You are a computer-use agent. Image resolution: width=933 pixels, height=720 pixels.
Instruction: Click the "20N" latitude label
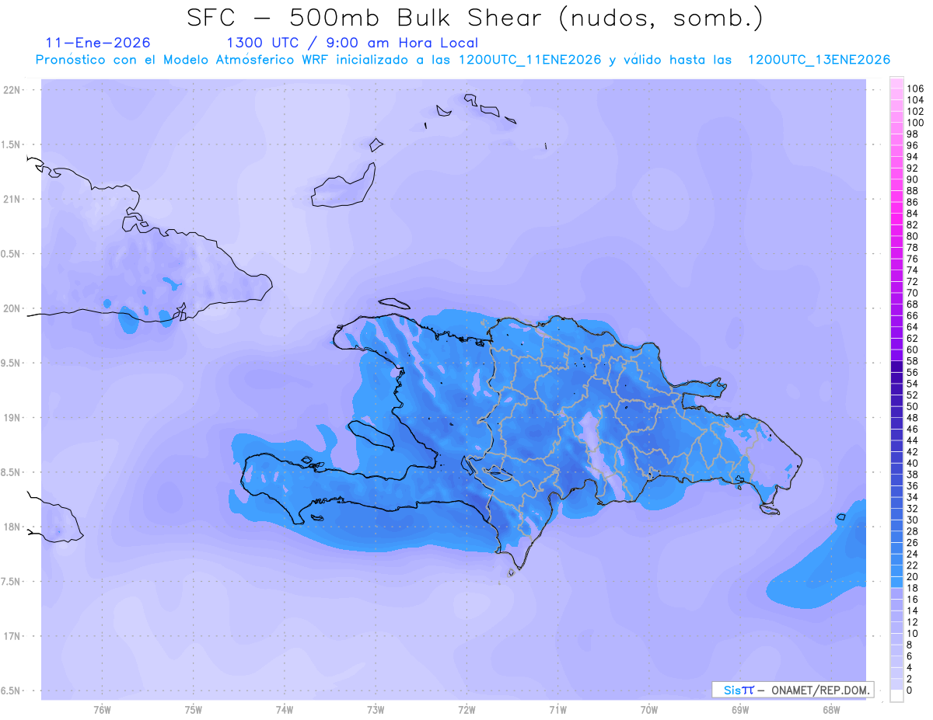click(x=12, y=308)
